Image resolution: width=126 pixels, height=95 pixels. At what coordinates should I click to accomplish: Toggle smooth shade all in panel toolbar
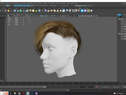[x=41, y=16]
